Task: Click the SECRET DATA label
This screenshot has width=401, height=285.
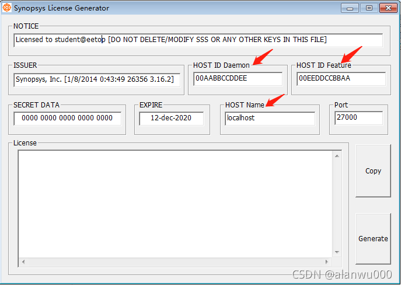Action: coord(36,105)
